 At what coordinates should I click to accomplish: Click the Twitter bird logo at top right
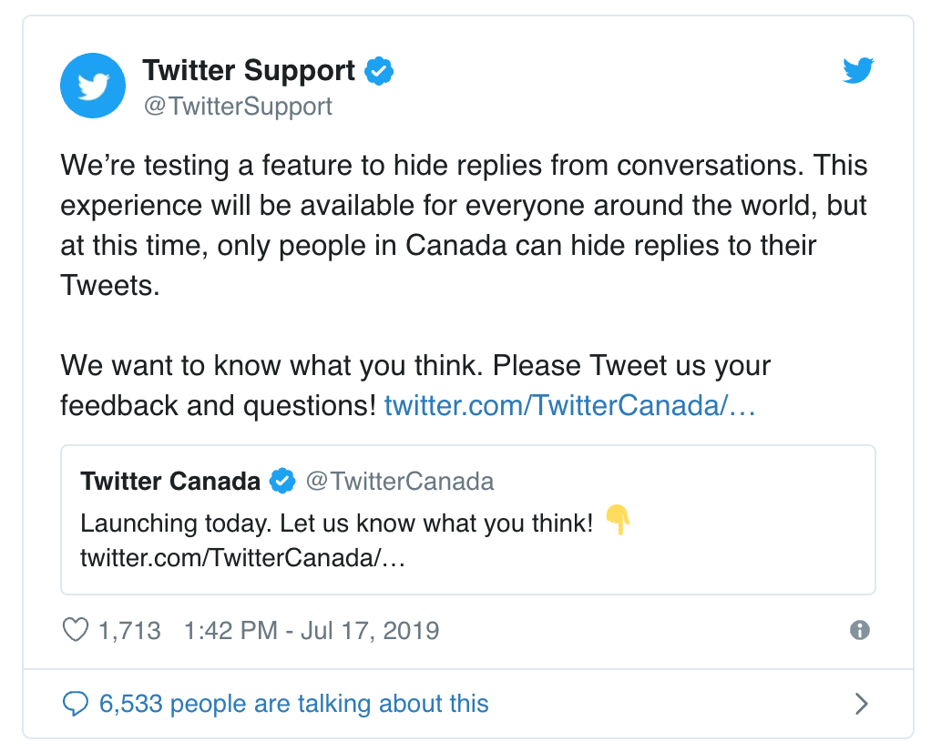tap(858, 70)
